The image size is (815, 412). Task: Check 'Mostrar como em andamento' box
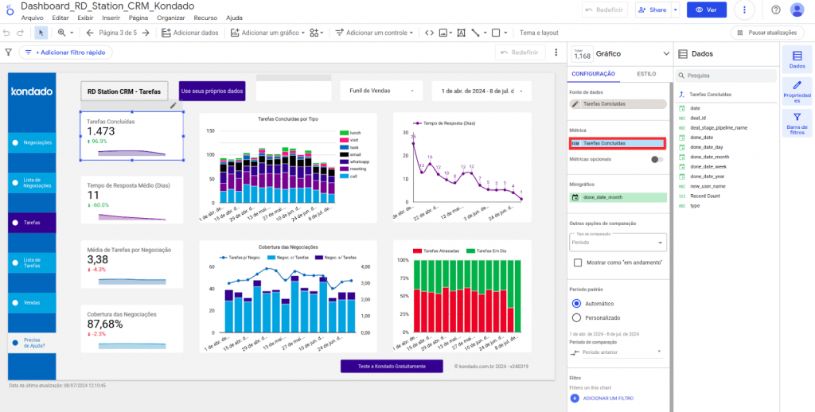pos(578,262)
